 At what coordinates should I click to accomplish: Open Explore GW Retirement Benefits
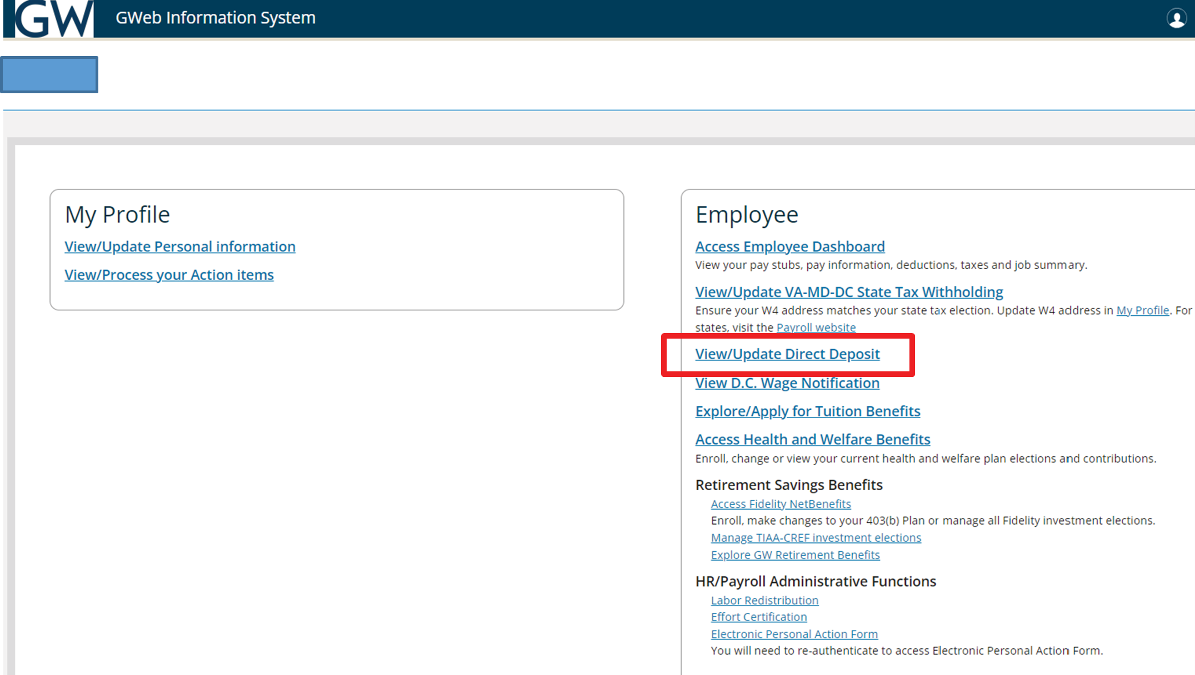[x=795, y=555]
